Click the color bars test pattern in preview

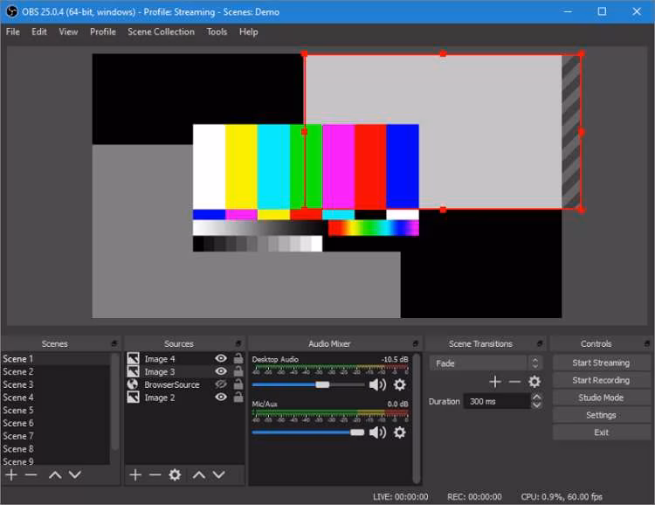(306, 187)
